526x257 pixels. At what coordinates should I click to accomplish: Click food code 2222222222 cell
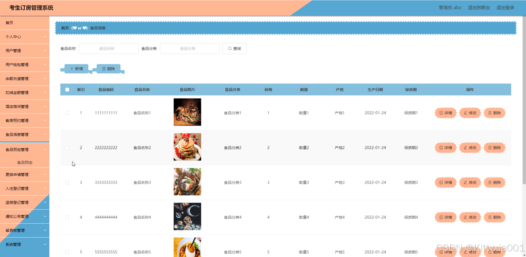coord(106,148)
